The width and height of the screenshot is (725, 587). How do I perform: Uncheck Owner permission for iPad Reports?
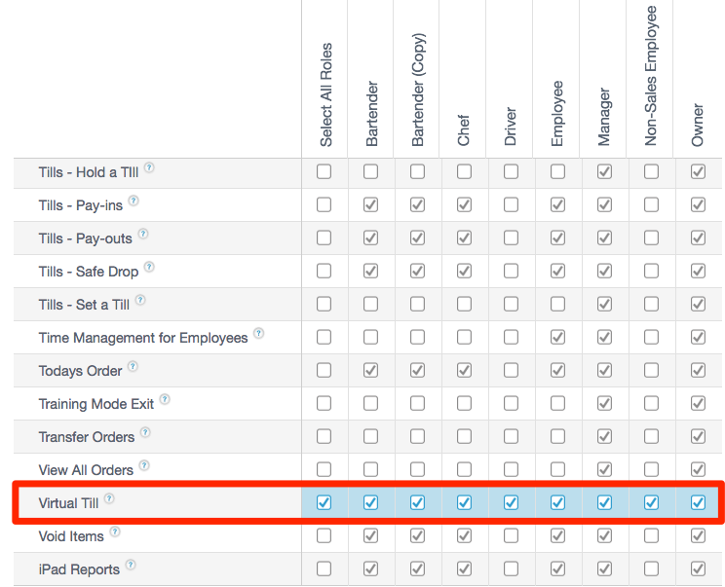point(698,569)
